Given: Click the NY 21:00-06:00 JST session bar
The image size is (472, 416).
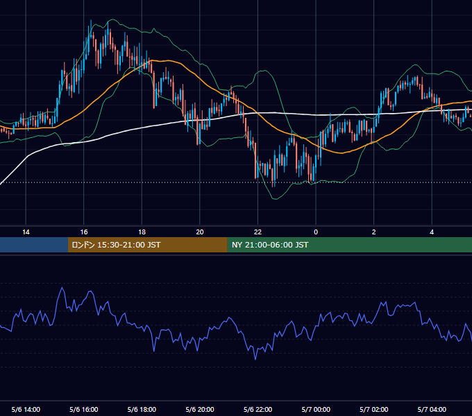Looking at the screenshot, I should click(x=349, y=245).
